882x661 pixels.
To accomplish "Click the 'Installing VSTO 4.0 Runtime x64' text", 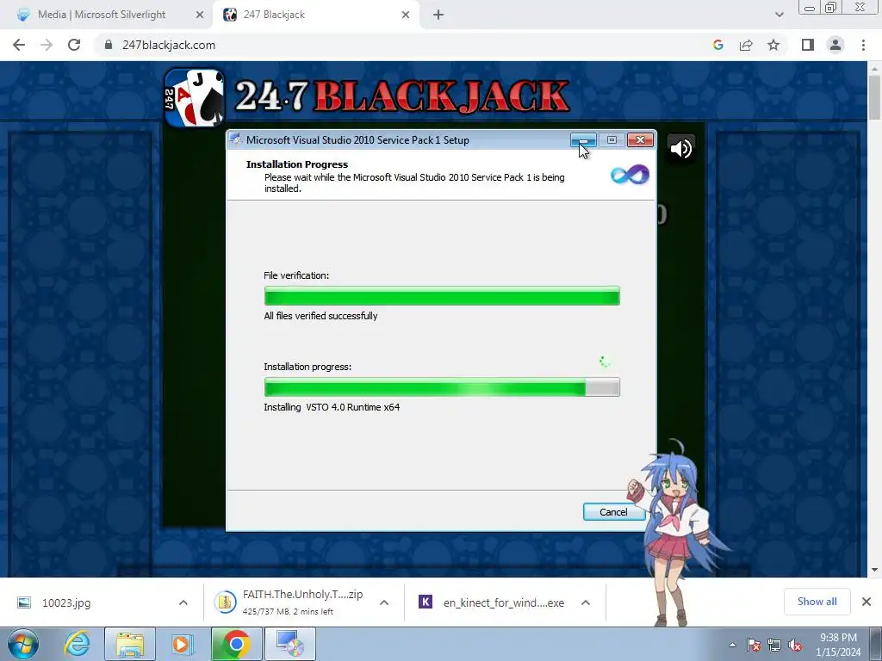I will (332, 407).
